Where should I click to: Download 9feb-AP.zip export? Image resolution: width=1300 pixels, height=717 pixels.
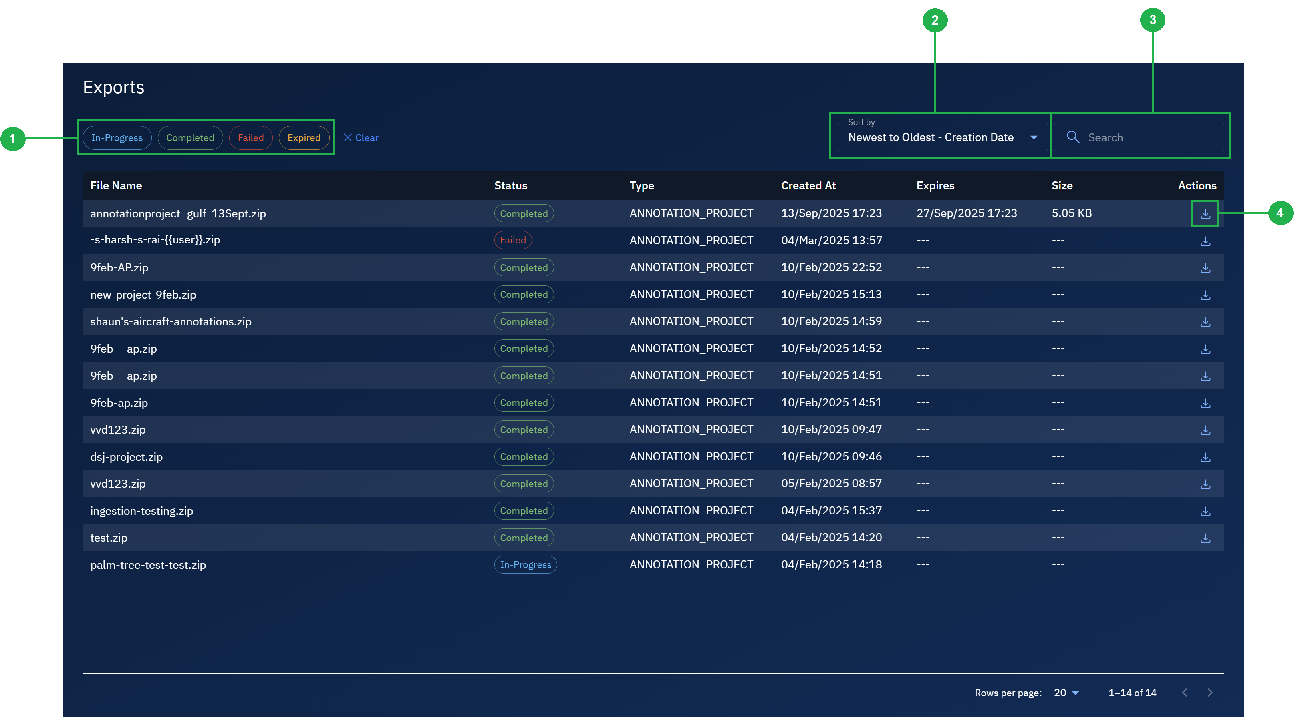tap(1205, 267)
